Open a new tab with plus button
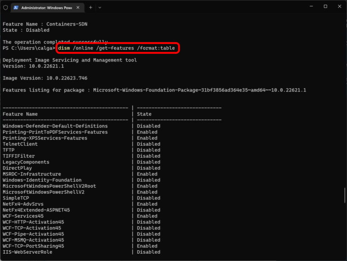Viewport: 347px width, 261px height. [90, 7]
